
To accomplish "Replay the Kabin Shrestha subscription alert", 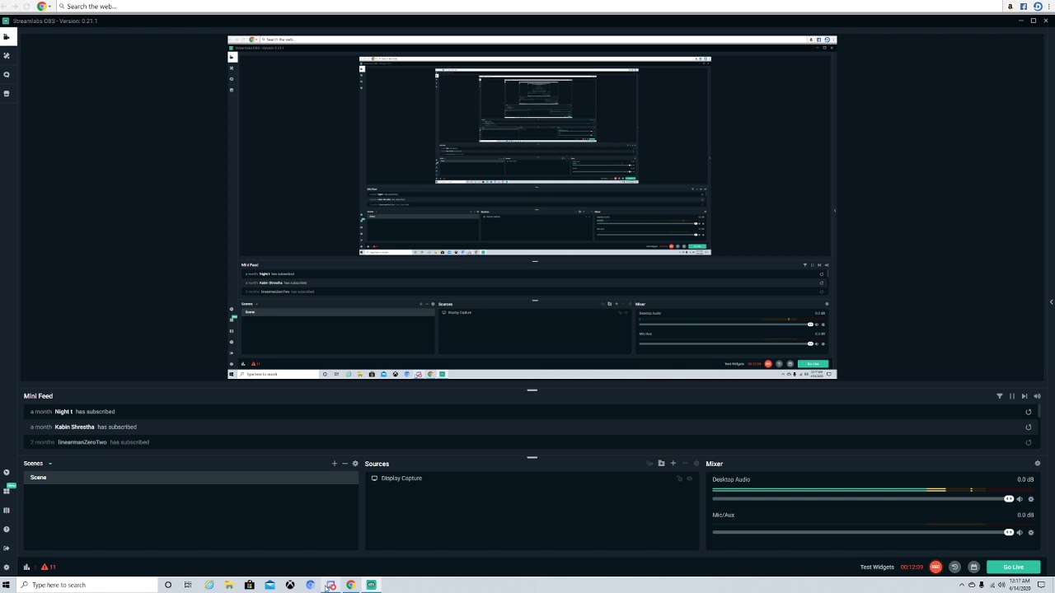I will click(1028, 427).
